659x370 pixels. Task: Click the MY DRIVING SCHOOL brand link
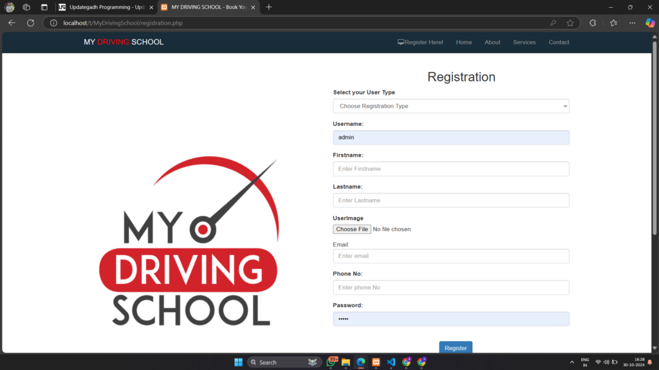[x=124, y=42]
